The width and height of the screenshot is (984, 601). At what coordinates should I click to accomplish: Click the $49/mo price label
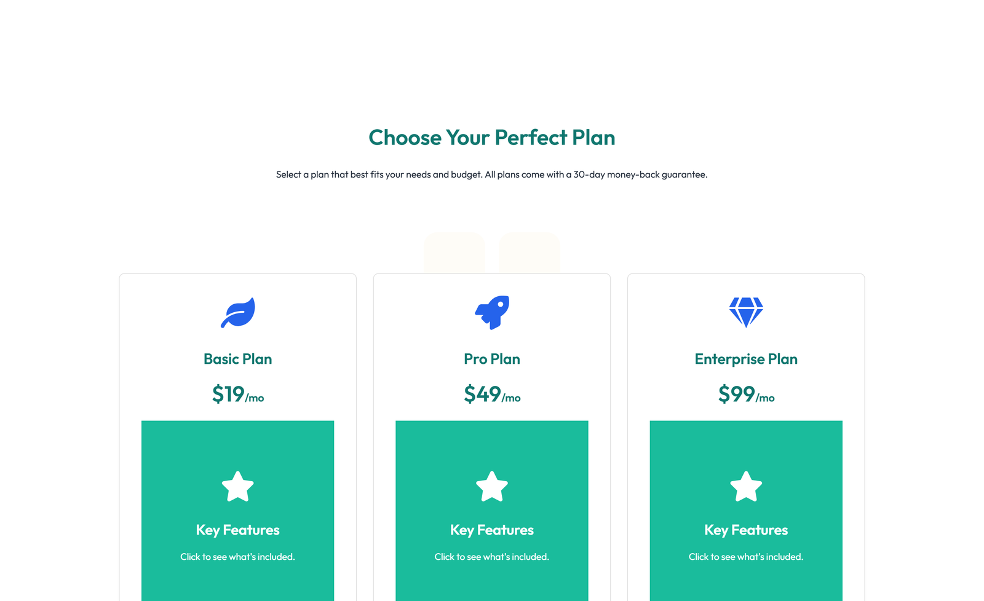point(491,395)
